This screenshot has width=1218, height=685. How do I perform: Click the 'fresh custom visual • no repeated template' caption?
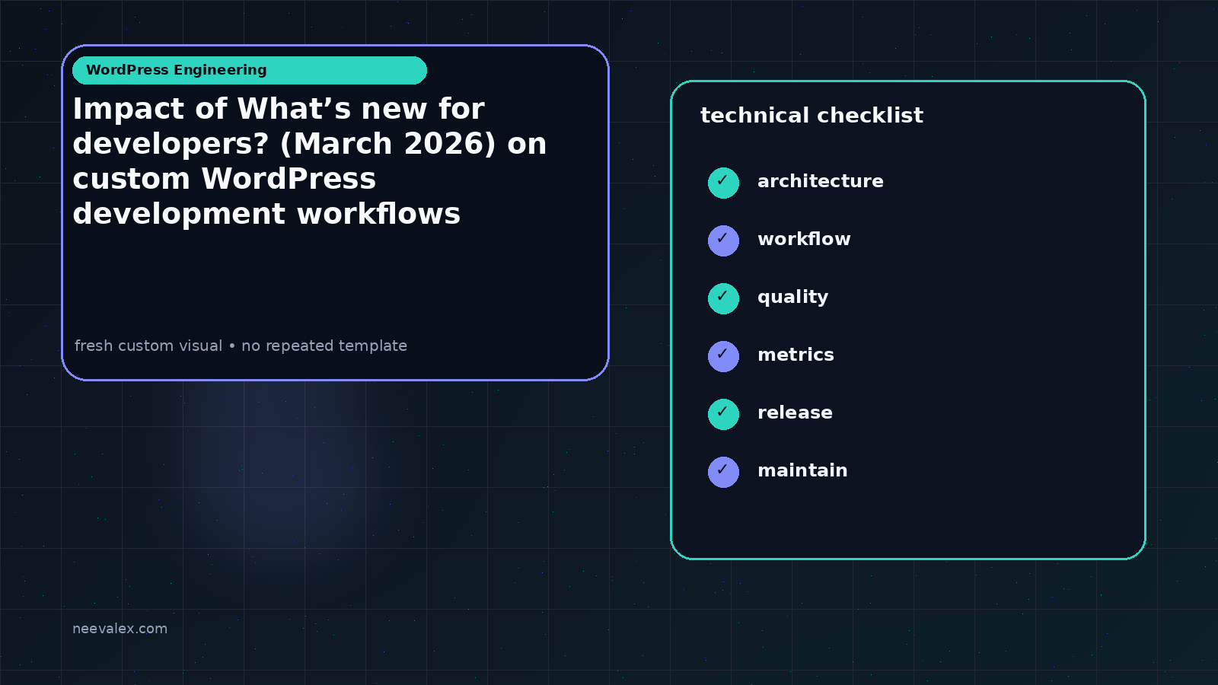click(241, 346)
